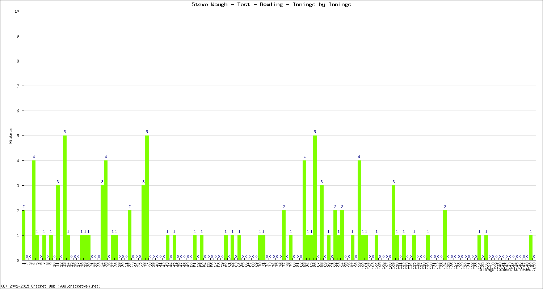Click the '0' value label at innings 150

pyautogui.click(x=534, y=257)
